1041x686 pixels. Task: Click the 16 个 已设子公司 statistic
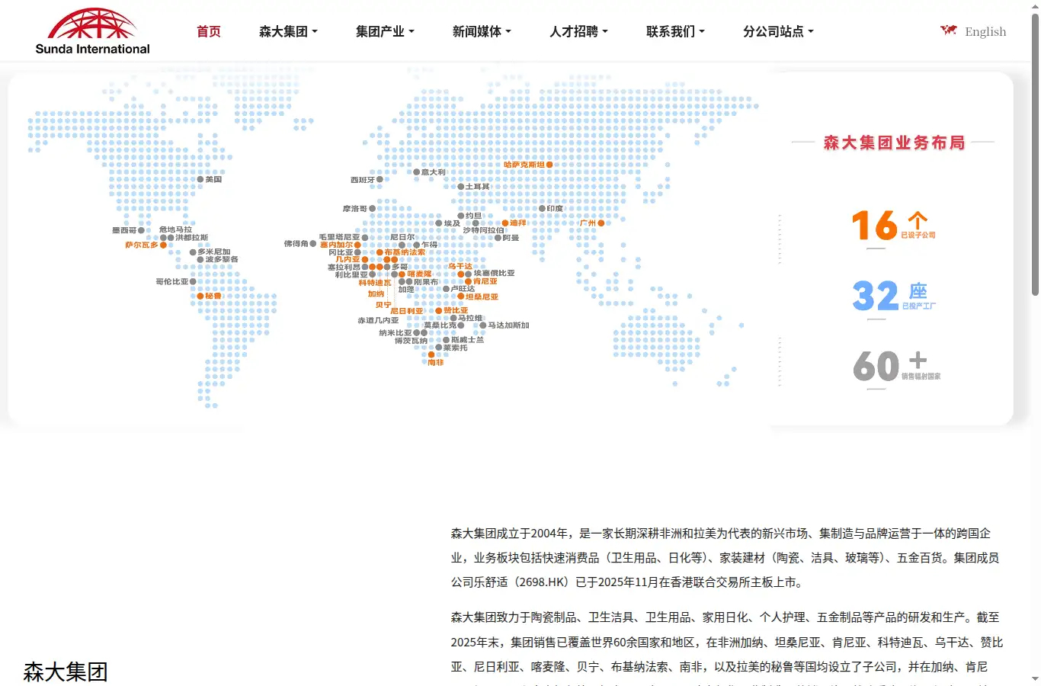tap(892, 226)
